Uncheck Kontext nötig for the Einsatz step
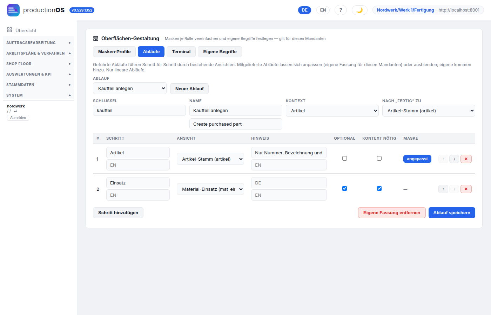The width and height of the screenshot is (491, 315). pyautogui.click(x=379, y=189)
